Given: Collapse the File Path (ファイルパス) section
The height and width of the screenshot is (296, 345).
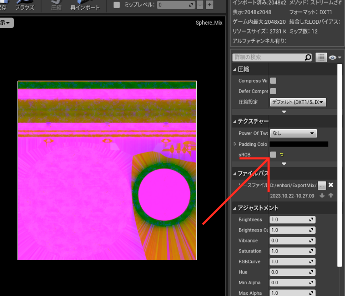Looking at the screenshot, I should [x=235, y=174].
